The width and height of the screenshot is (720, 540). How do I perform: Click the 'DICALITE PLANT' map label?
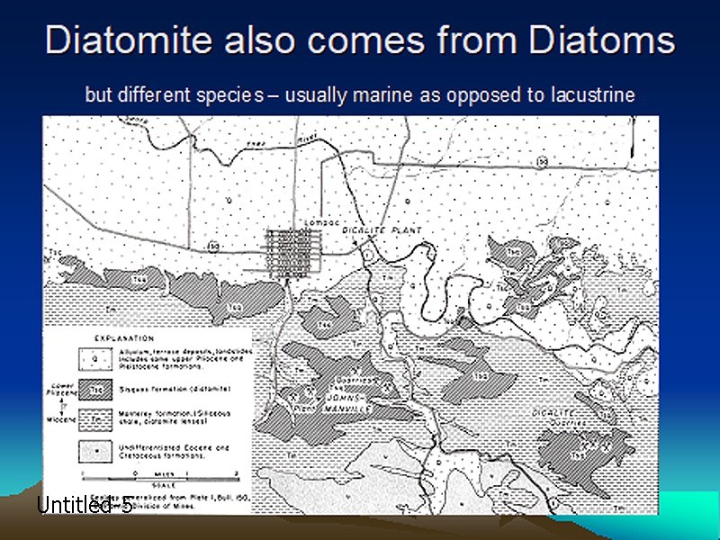pyautogui.click(x=382, y=230)
